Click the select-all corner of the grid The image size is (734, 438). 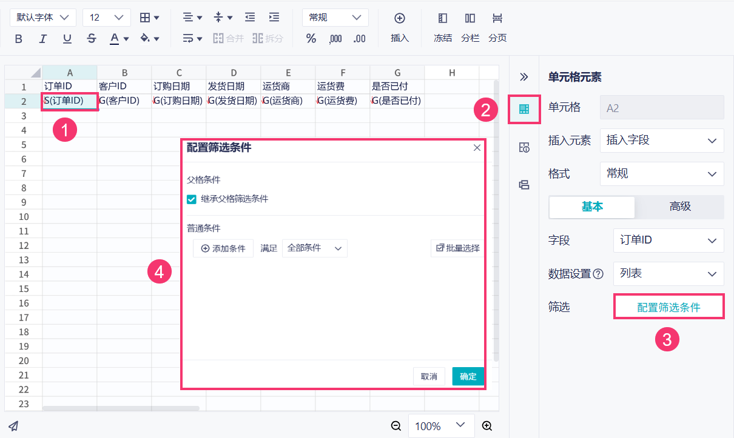23,73
